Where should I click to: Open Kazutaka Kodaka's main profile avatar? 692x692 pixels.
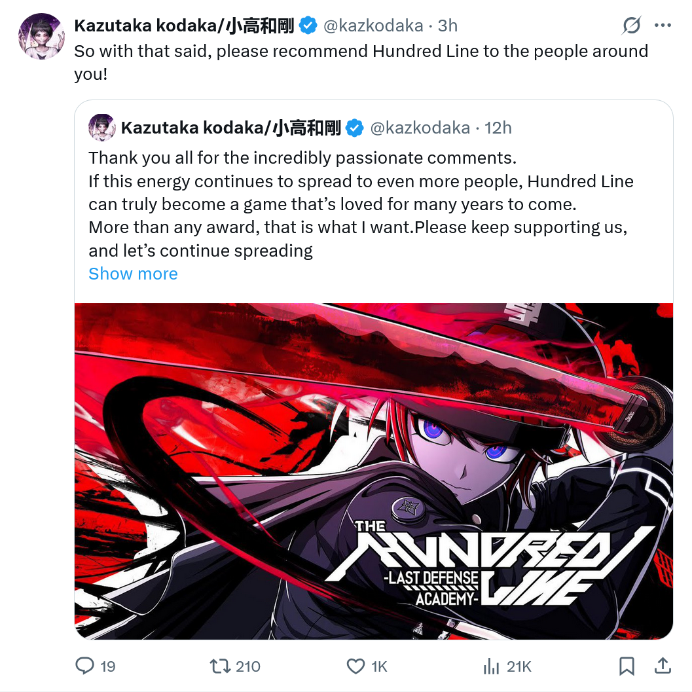pyautogui.click(x=41, y=37)
